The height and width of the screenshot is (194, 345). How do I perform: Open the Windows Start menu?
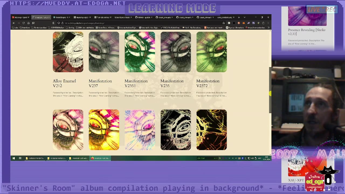tap(14, 158)
